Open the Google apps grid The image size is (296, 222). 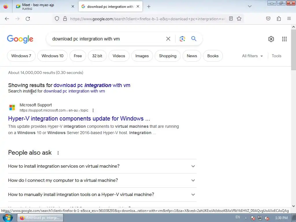click(x=284, y=39)
